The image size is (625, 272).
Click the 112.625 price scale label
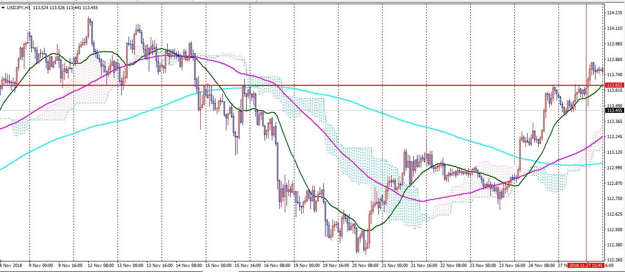[x=614, y=214]
